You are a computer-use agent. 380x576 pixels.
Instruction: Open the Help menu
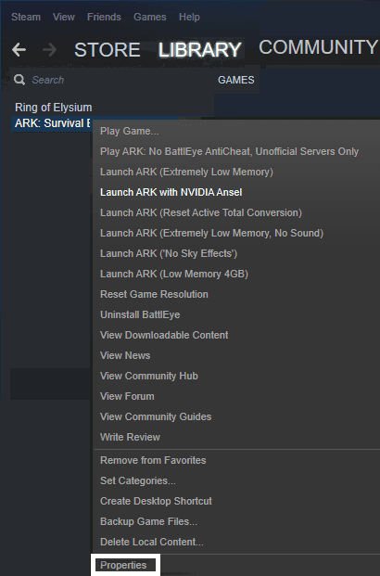(189, 17)
